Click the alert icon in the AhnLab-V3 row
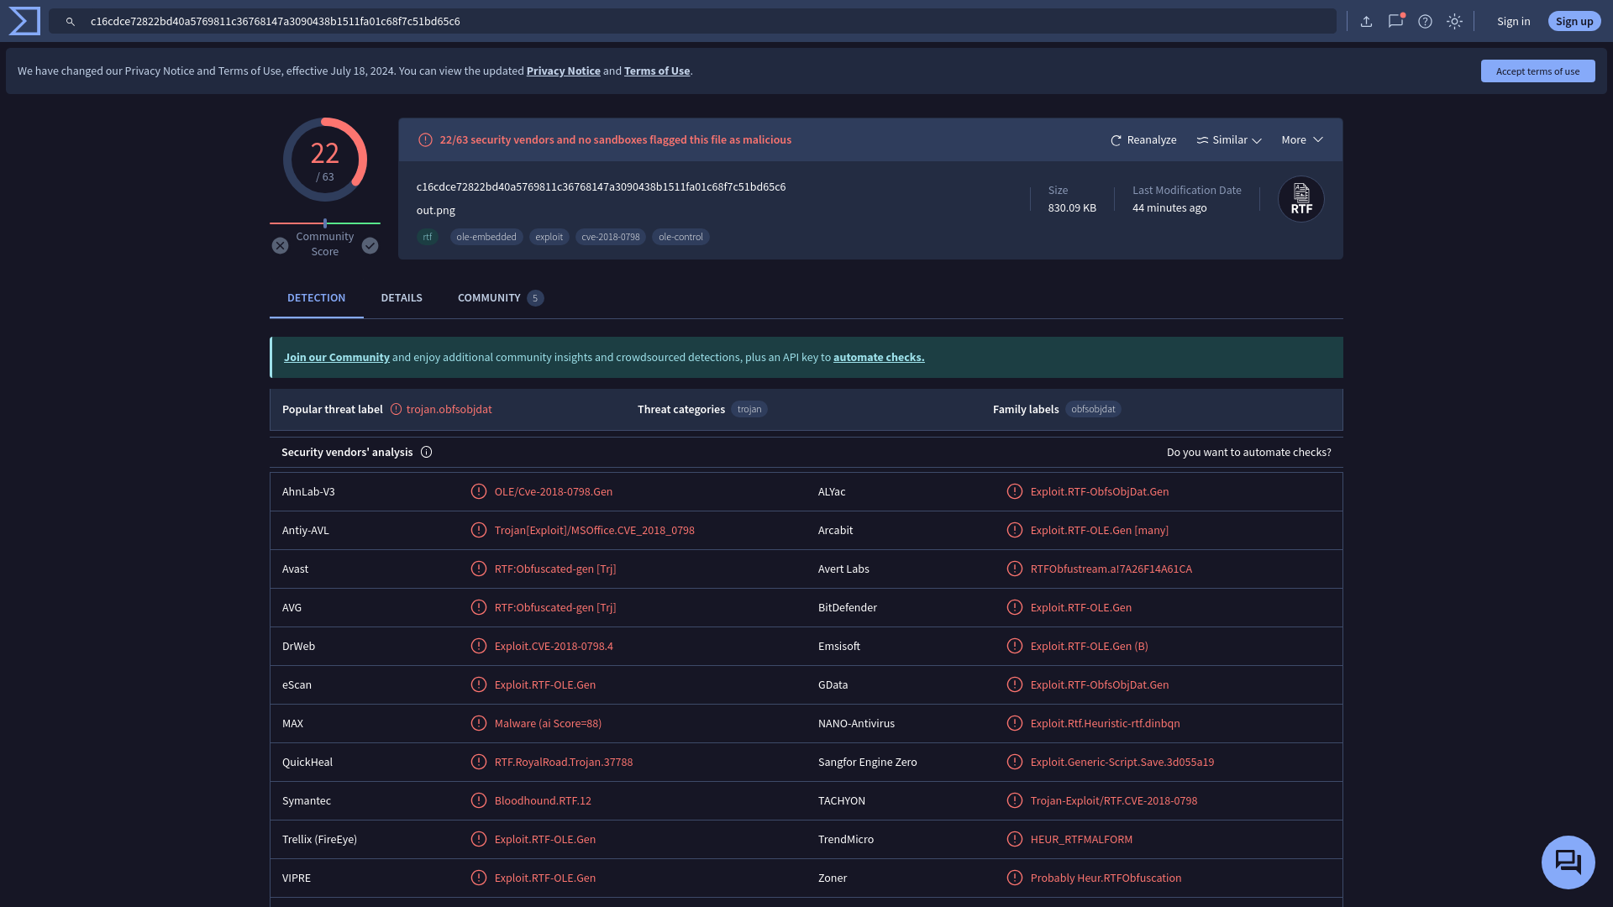 click(478, 491)
